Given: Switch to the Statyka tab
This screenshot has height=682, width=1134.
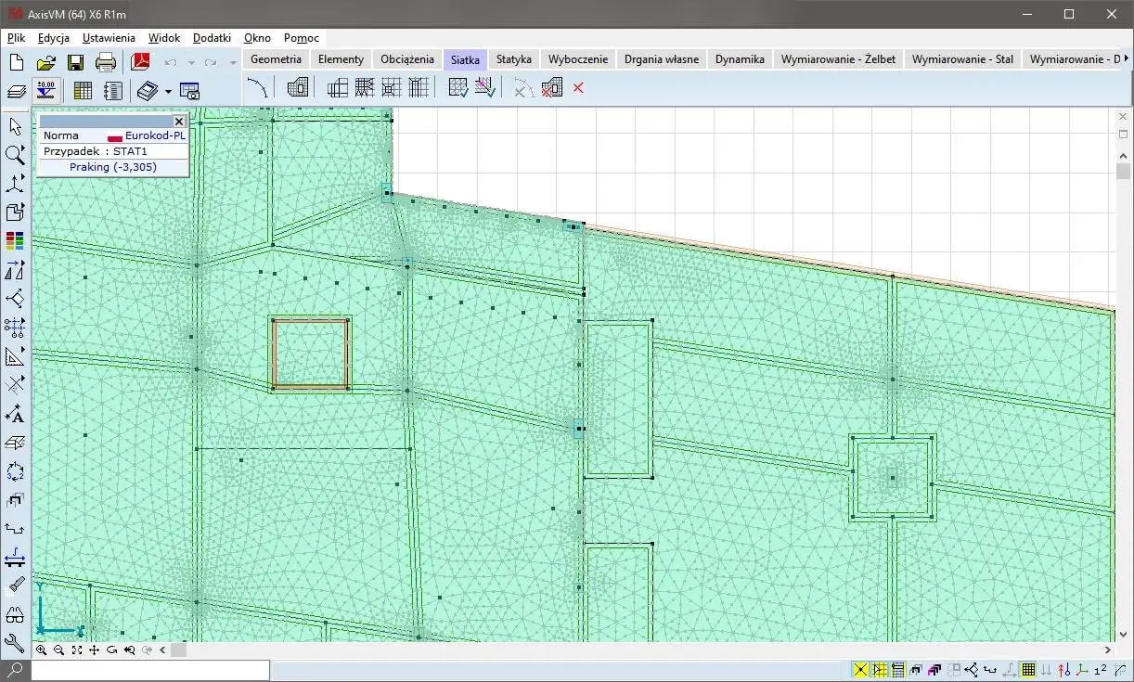Looking at the screenshot, I should click(513, 59).
